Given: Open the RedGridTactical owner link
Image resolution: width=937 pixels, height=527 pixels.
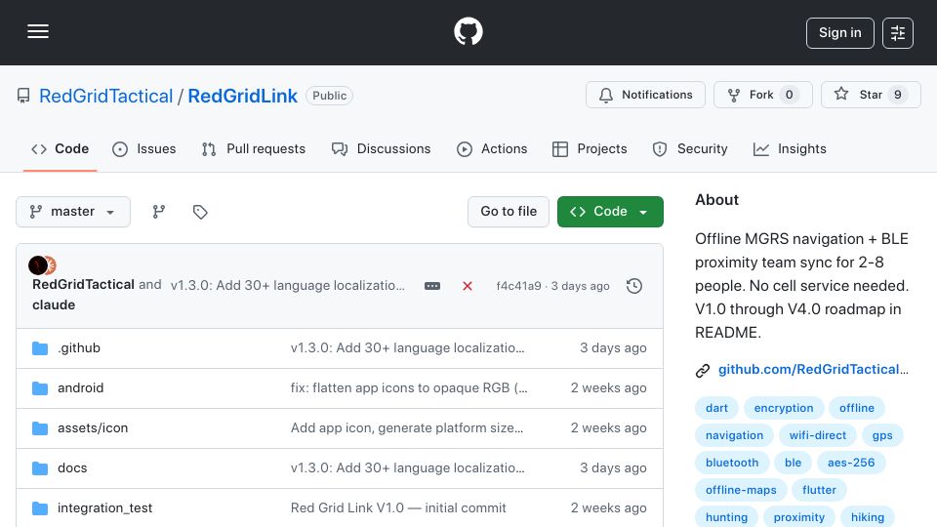Looking at the screenshot, I should 105,96.
